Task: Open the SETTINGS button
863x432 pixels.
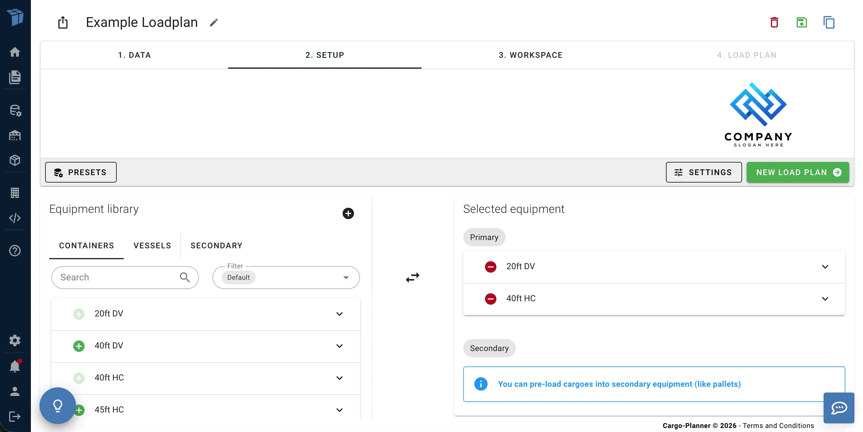Action: 703,172
